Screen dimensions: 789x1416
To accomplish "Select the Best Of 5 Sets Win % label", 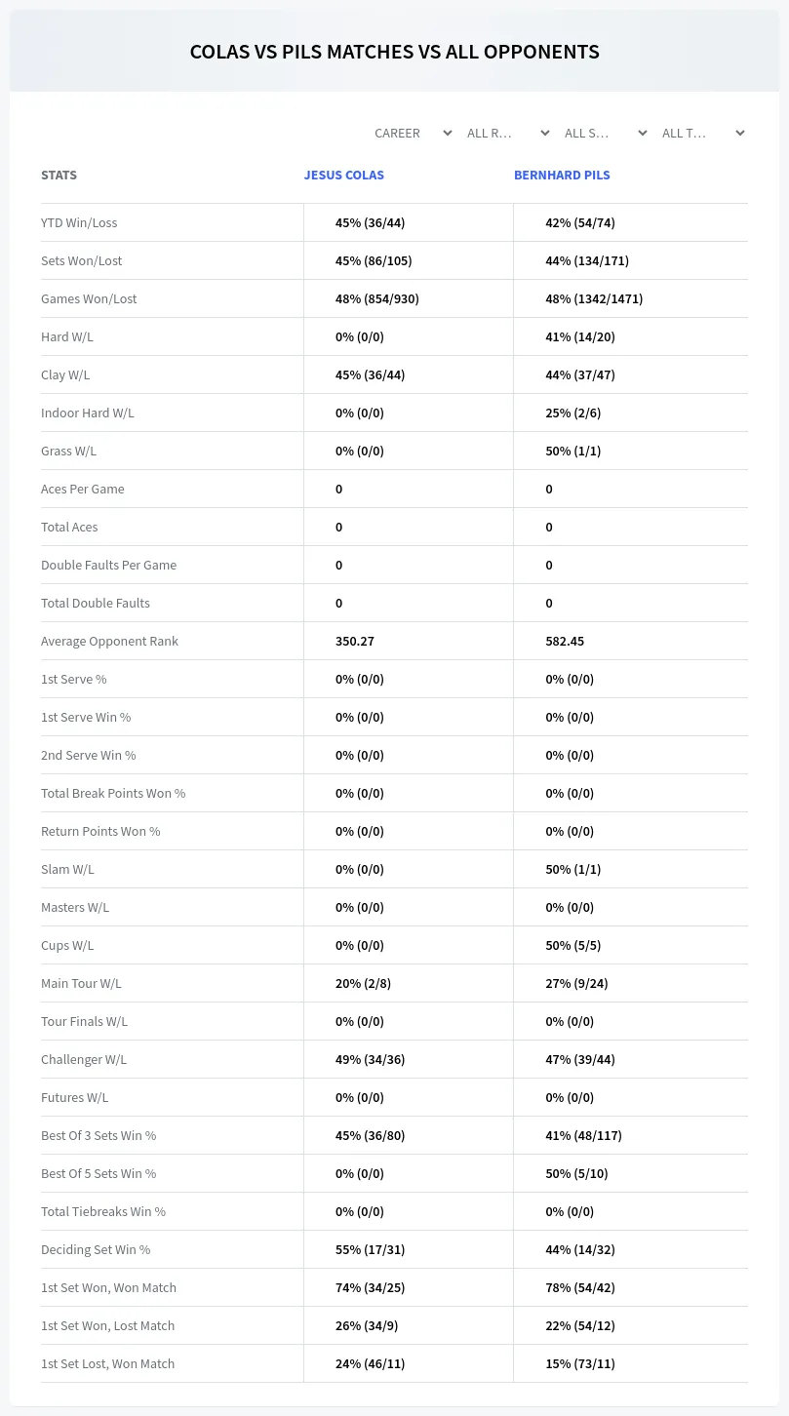I will click(99, 1173).
